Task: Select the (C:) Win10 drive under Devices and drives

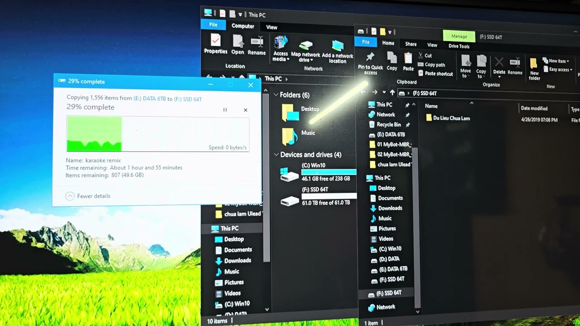Action: coord(318,173)
